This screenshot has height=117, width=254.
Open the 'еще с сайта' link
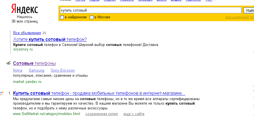[x=134, y=114]
